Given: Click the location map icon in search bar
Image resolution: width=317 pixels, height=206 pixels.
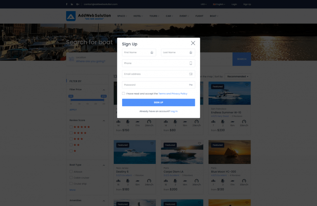Looking at the screenshot, I should (71, 59).
